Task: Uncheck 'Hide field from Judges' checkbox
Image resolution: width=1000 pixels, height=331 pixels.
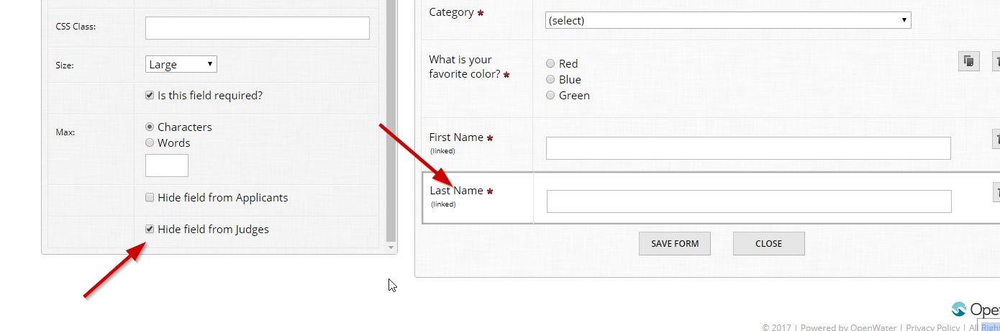Action: (x=150, y=229)
